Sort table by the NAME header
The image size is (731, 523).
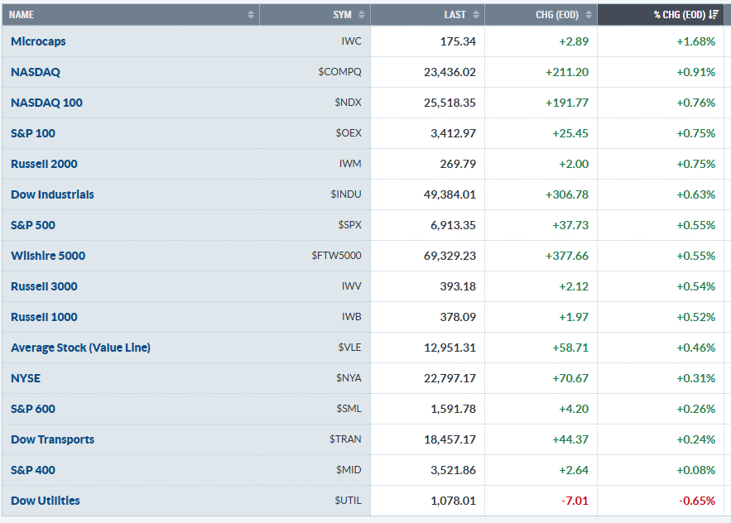coord(21,15)
